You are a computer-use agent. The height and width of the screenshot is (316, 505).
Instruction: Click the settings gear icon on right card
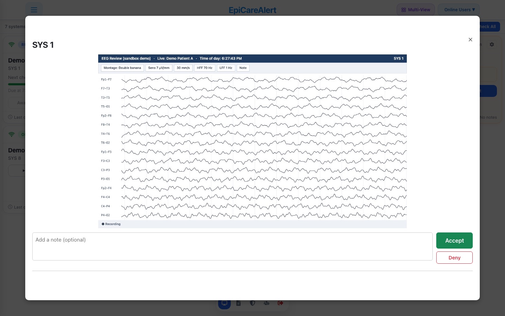[x=492, y=45]
